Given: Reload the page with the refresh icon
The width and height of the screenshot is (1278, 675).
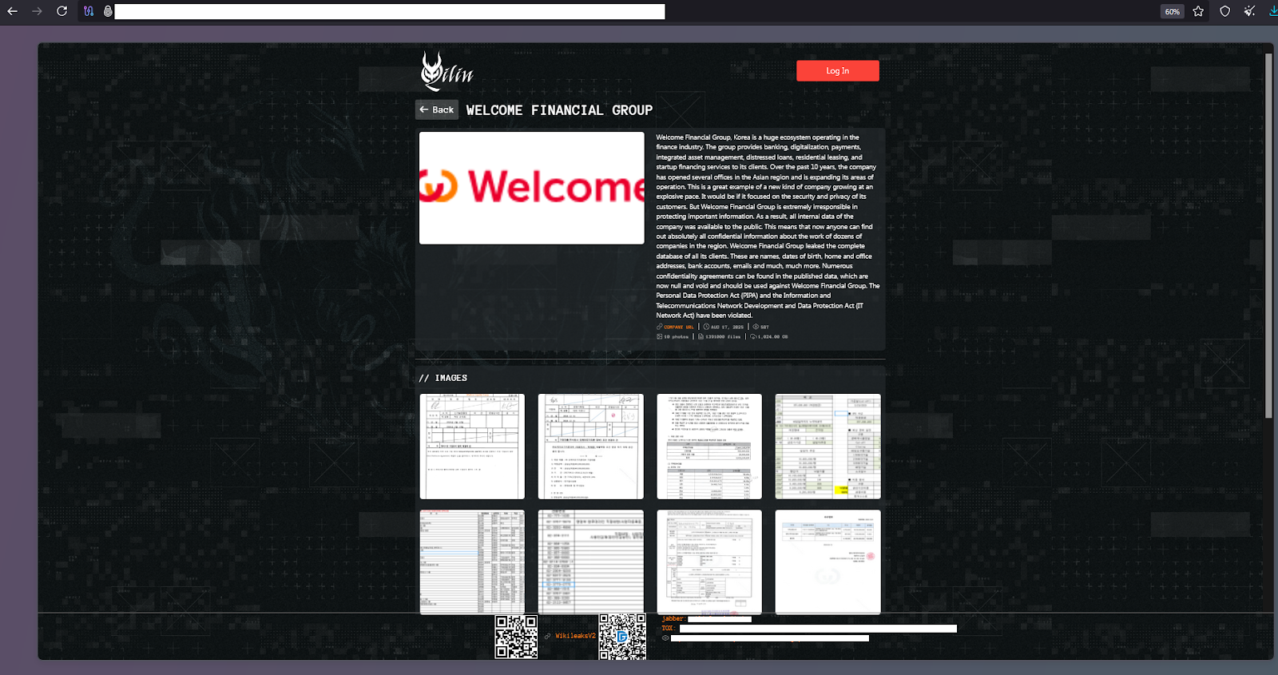Looking at the screenshot, I should 62,11.
